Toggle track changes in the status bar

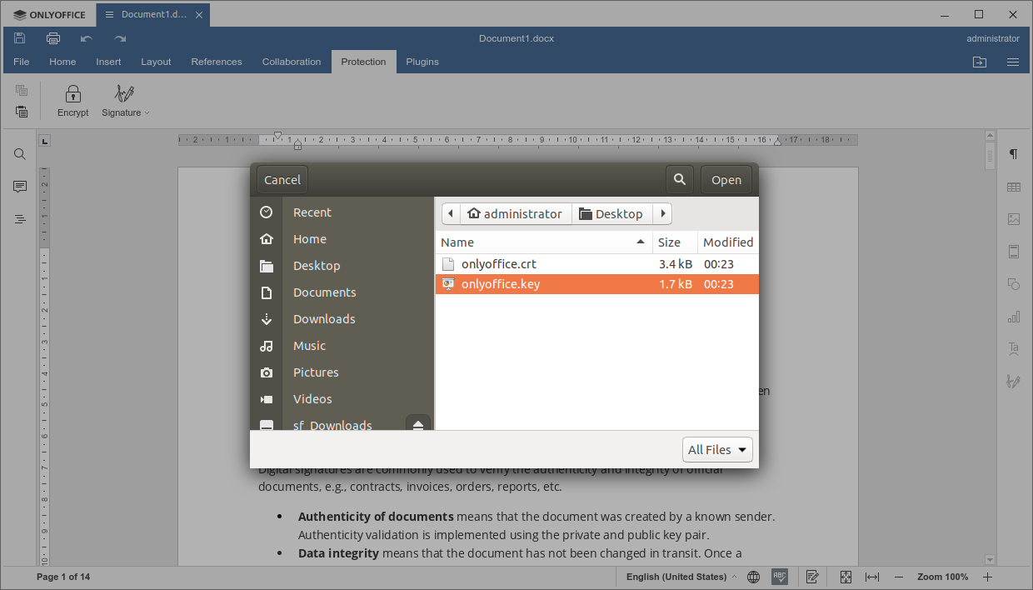tap(812, 576)
